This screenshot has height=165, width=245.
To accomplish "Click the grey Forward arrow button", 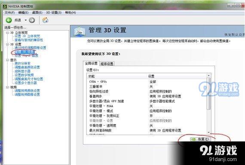I will point(32,20).
